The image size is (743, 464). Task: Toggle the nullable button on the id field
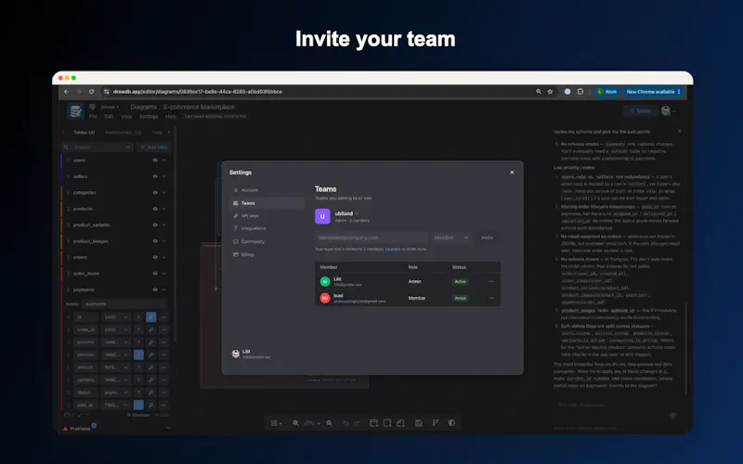[138, 317]
